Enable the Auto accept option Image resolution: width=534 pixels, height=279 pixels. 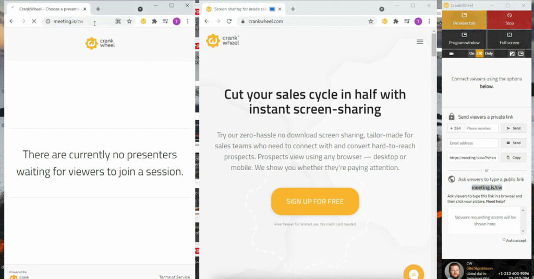504,240
